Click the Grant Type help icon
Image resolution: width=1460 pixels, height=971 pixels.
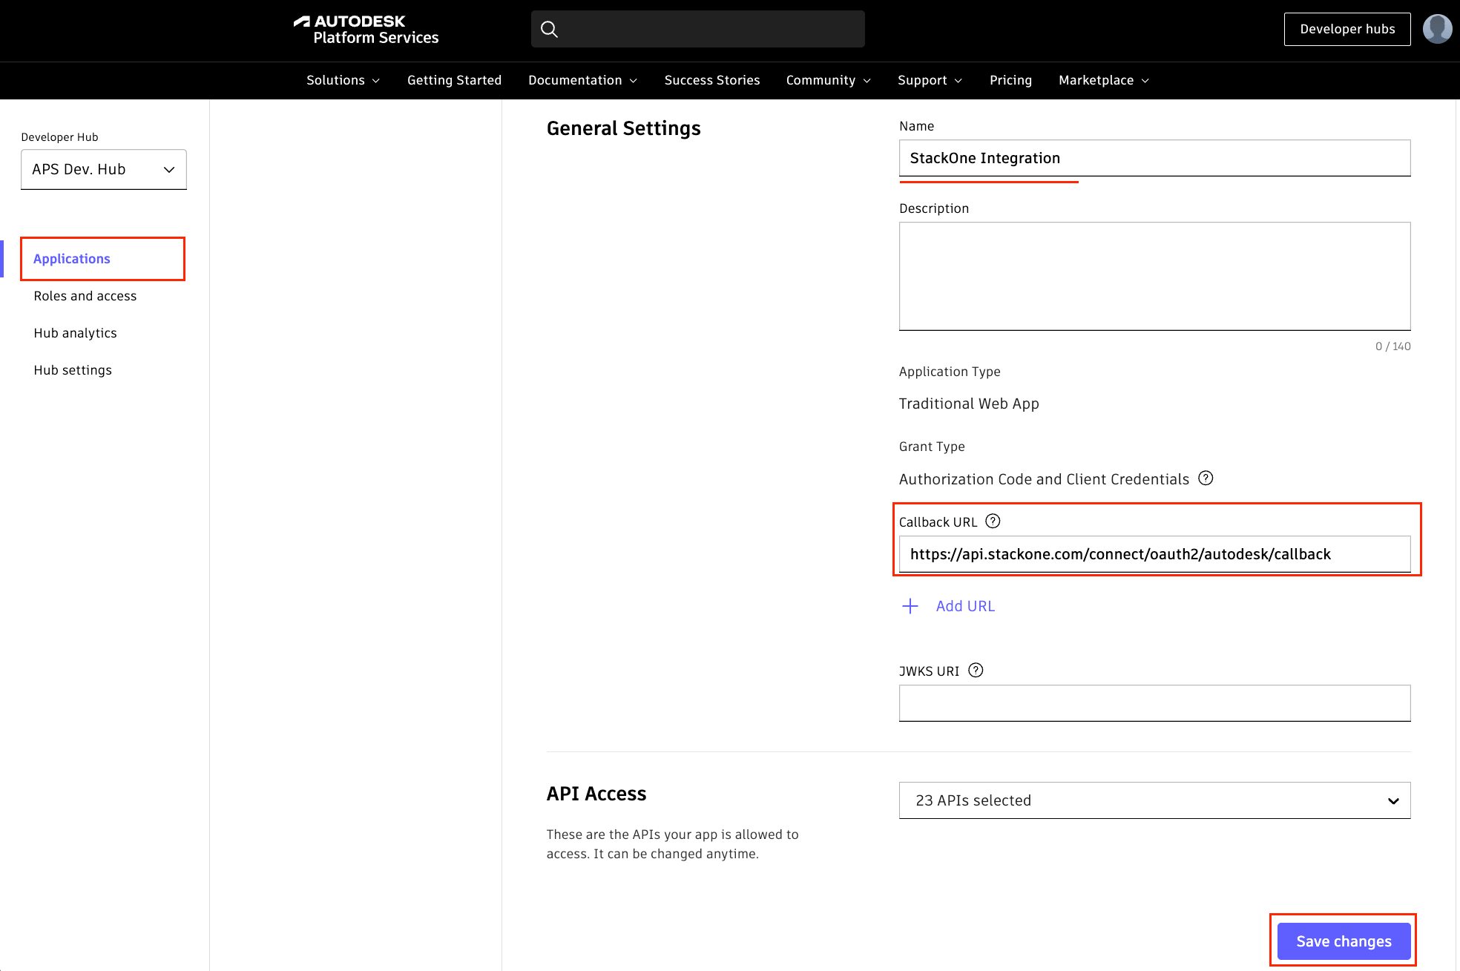coord(1206,478)
